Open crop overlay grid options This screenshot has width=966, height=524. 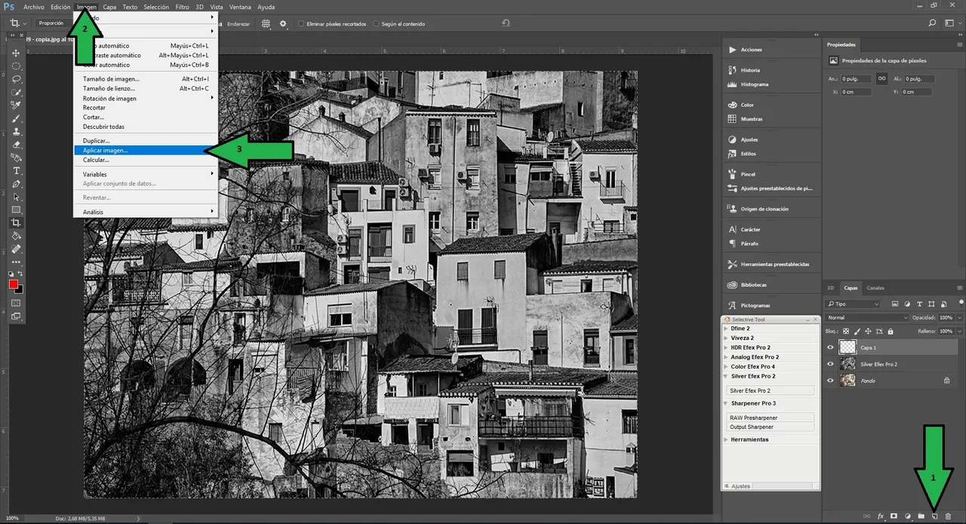[266, 23]
